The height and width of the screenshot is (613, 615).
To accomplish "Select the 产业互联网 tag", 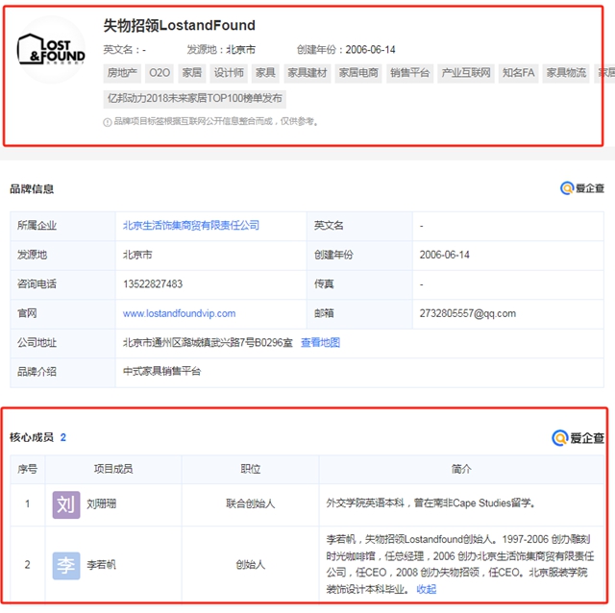I will 466,73.
